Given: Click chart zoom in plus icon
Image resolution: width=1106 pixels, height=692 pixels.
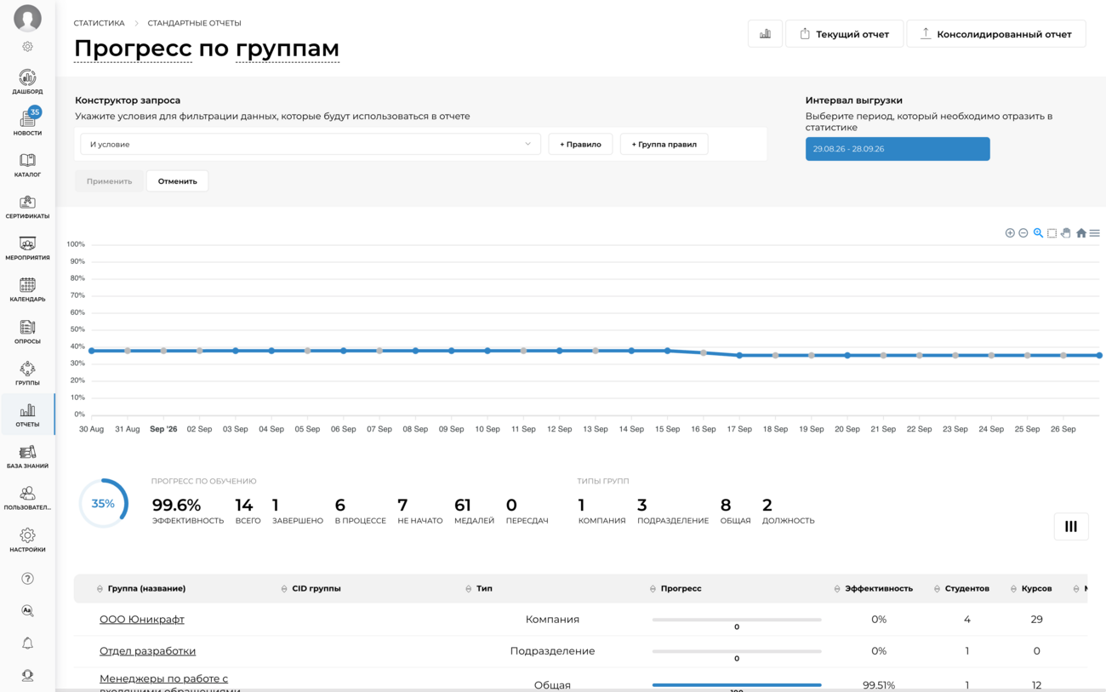Looking at the screenshot, I should [1010, 233].
